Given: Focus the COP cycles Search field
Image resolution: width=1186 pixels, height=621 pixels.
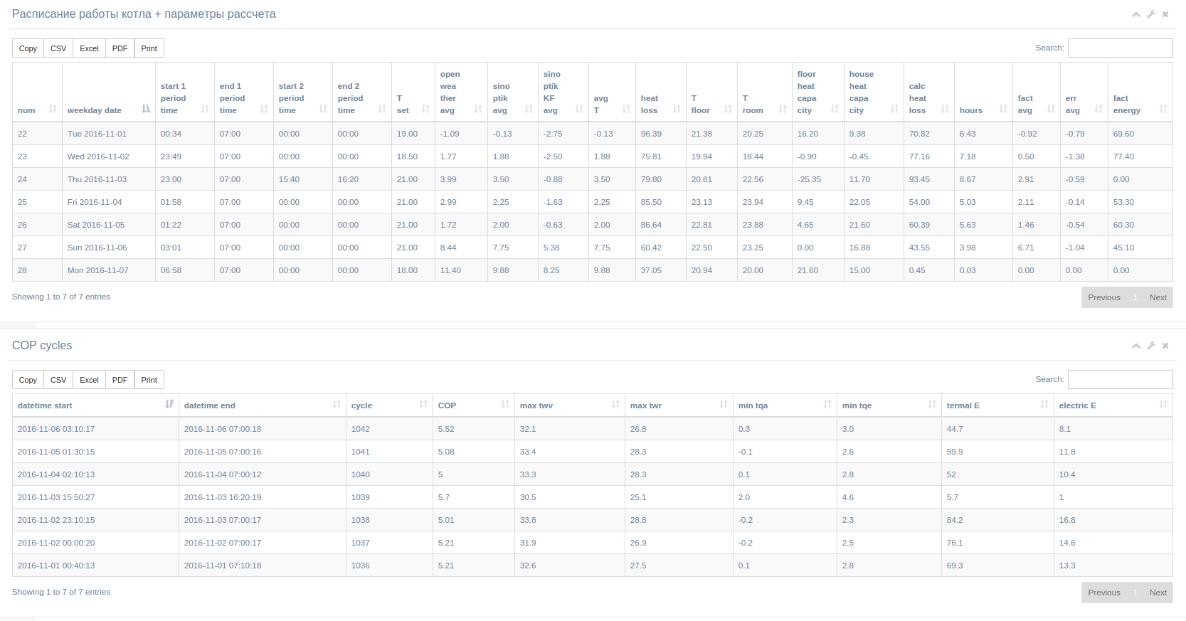Looking at the screenshot, I should coord(1120,379).
